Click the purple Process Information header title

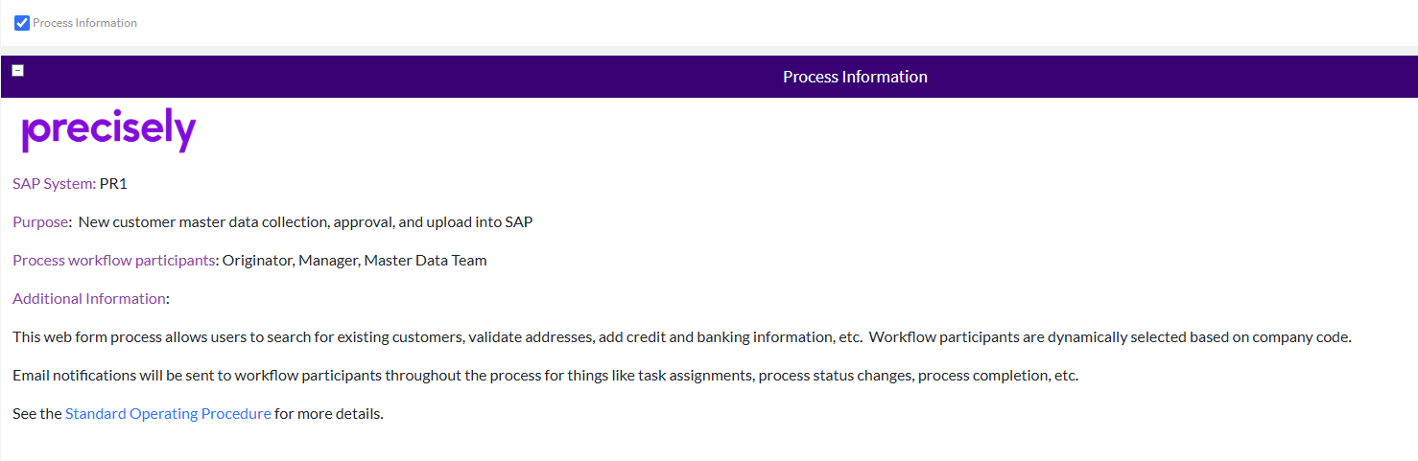tap(855, 77)
